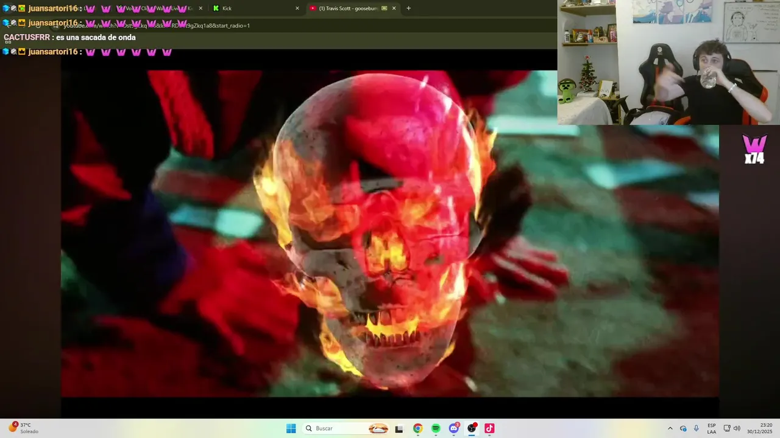Open the volume control in the tray
780x438 pixels.
tap(737, 428)
